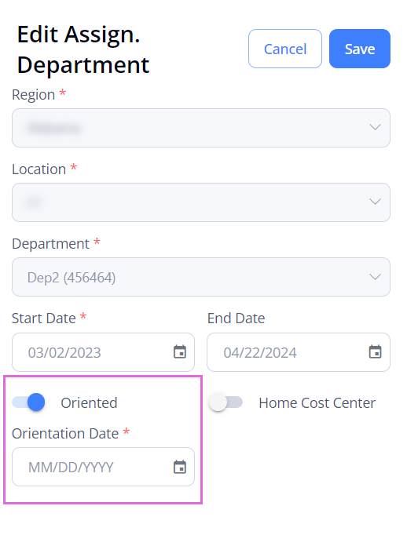Screen dimensions: 407x535
Task: Expand the Location selection dropdown field
Action: click(x=201, y=202)
